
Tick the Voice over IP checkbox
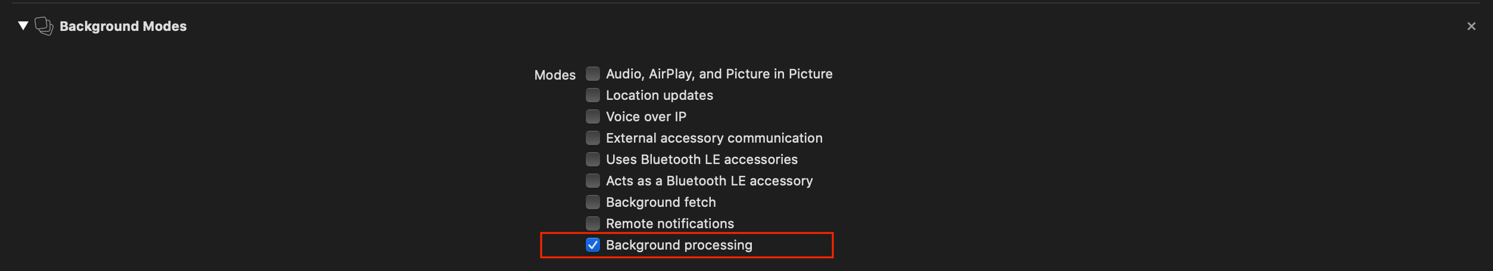592,116
